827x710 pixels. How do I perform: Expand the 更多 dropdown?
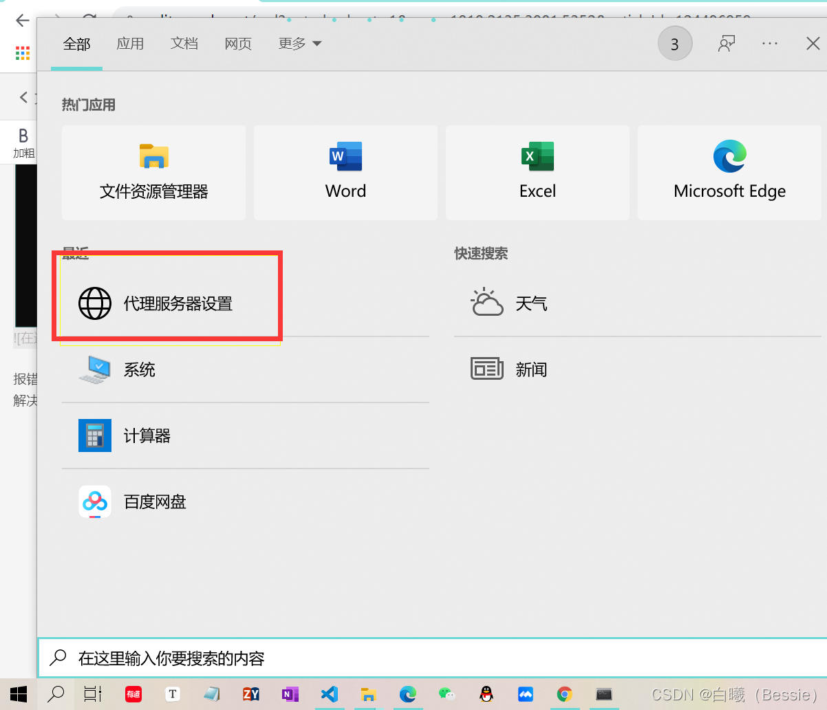coord(300,44)
